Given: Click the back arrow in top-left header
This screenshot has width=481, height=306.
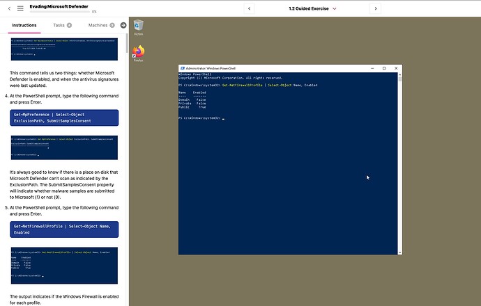Looking at the screenshot, I should (x=9, y=8).
